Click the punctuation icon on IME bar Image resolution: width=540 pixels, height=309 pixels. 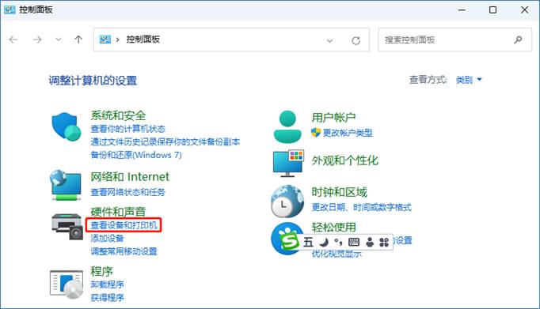coord(338,243)
